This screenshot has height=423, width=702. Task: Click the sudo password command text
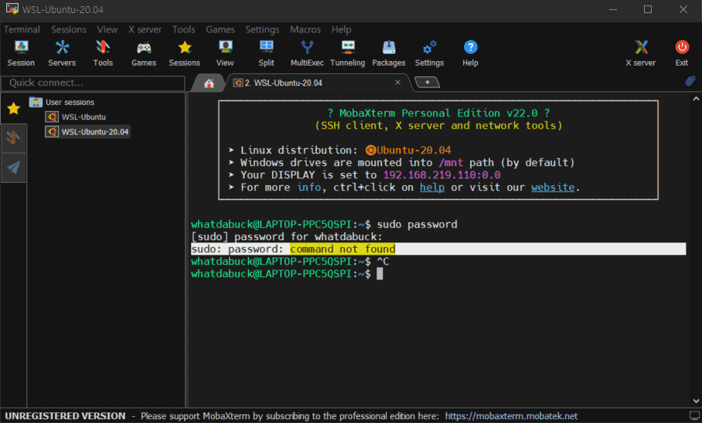(417, 224)
